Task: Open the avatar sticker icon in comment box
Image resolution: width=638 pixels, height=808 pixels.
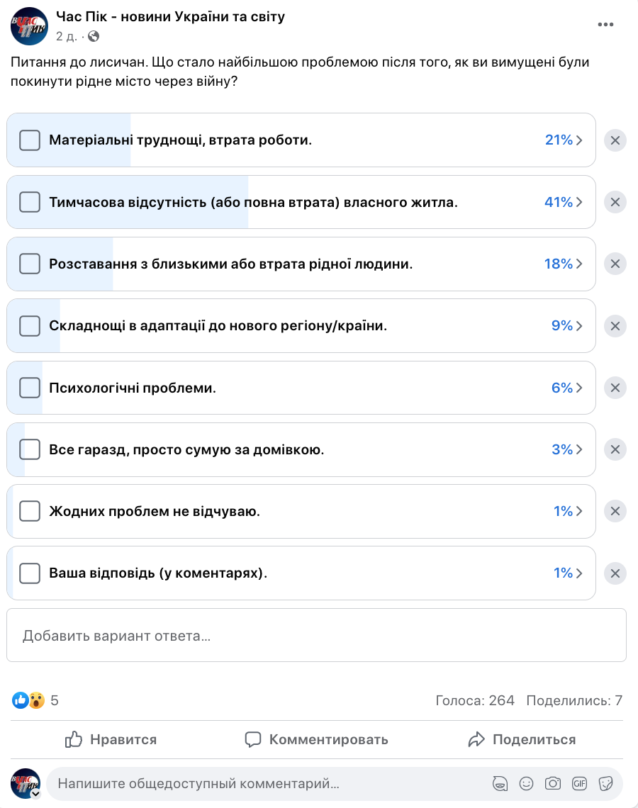Action: click(x=500, y=783)
